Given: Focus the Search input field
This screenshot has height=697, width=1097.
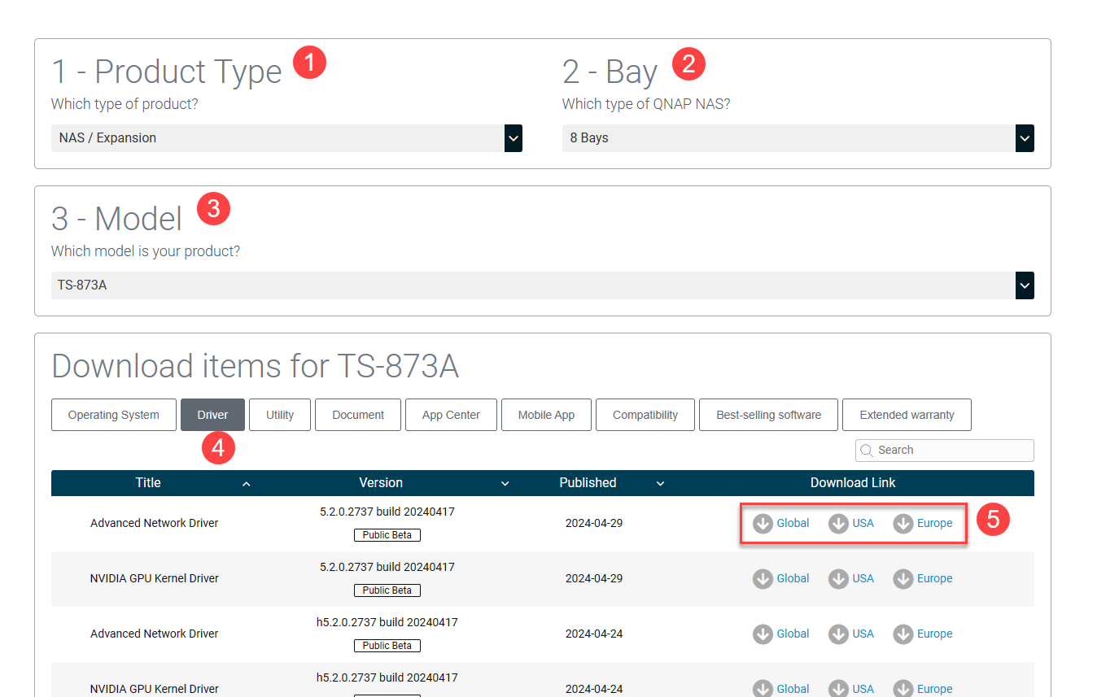Looking at the screenshot, I should (x=952, y=451).
